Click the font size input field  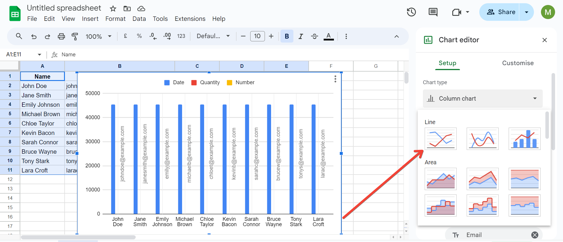click(257, 36)
